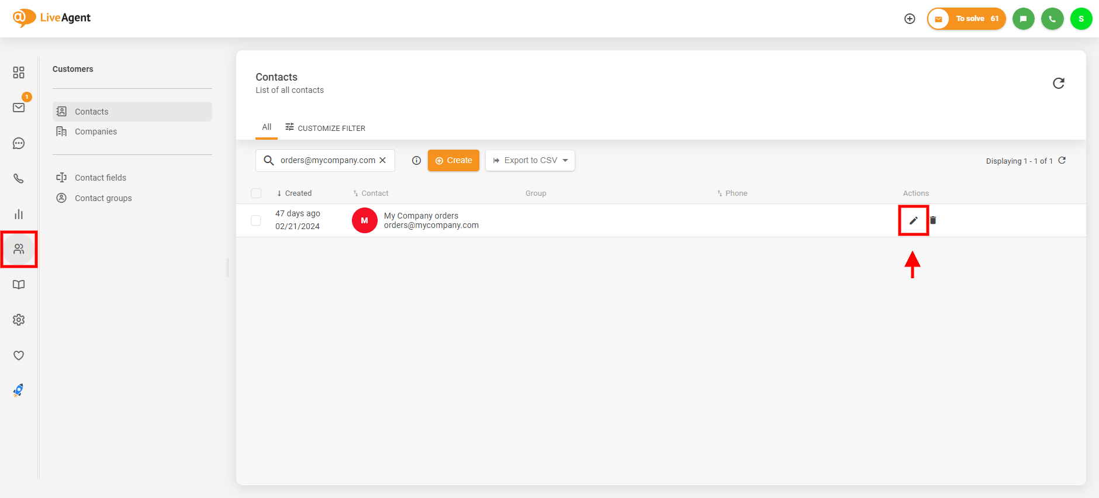Screen dimensions: 1099x498
Task: Open the Calls phone icon in sidebar
Action: click(x=19, y=179)
